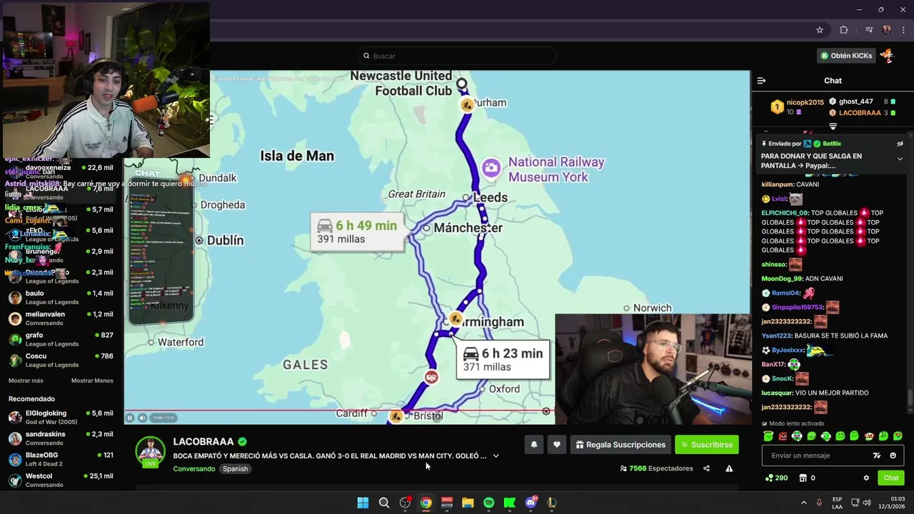Open the Chrome profile avatar
The width and height of the screenshot is (914, 514).
[886, 30]
